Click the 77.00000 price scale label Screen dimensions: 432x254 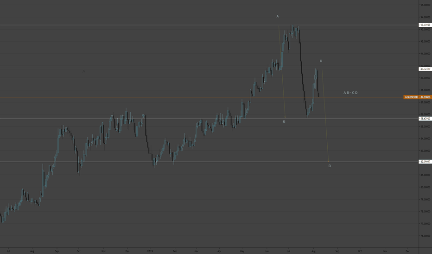[x=426, y=224]
